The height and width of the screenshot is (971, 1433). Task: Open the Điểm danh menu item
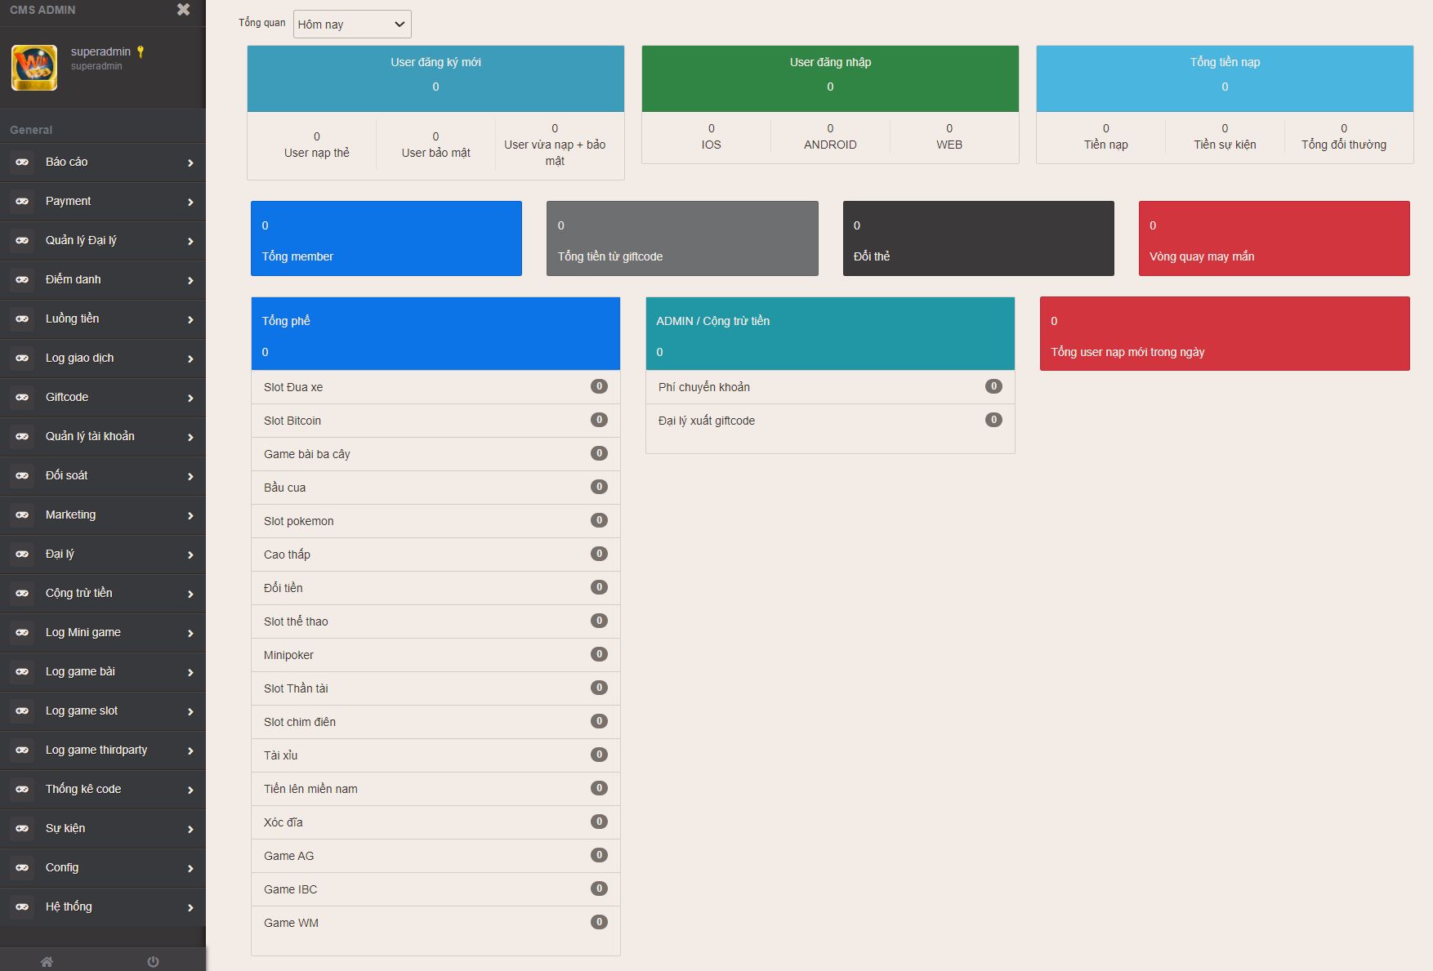[x=103, y=280]
